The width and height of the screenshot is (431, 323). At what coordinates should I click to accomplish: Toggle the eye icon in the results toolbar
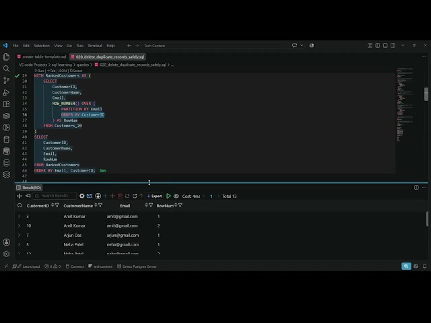point(176,196)
